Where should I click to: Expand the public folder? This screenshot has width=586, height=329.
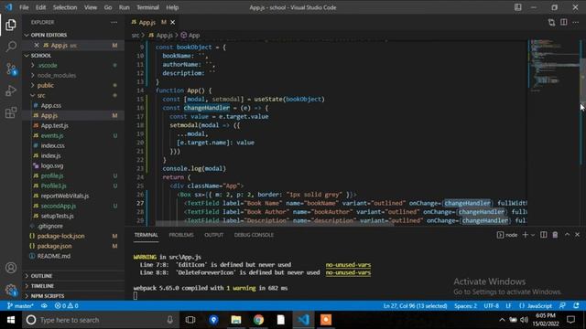click(73, 85)
